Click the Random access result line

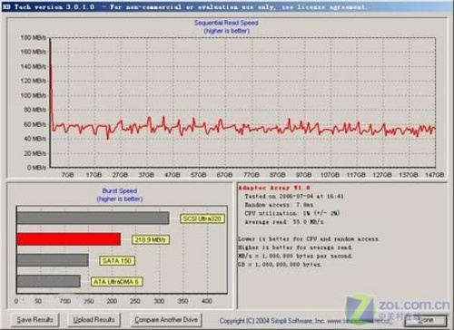click(x=279, y=205)
